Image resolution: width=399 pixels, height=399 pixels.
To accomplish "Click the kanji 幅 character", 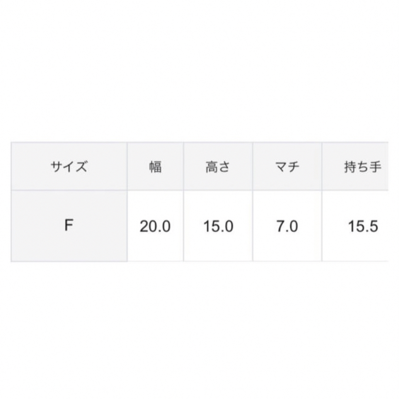I will pos(155,167).
